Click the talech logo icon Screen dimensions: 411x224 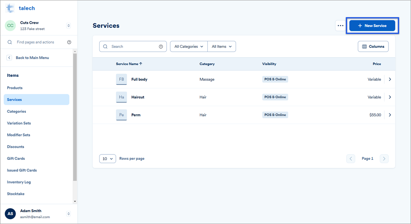click(10, 8)
